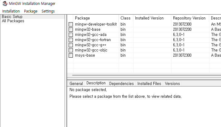Mark the mingw32-base checkbox
This screenshot has width=221, height=127.
[x=71, y=30]
